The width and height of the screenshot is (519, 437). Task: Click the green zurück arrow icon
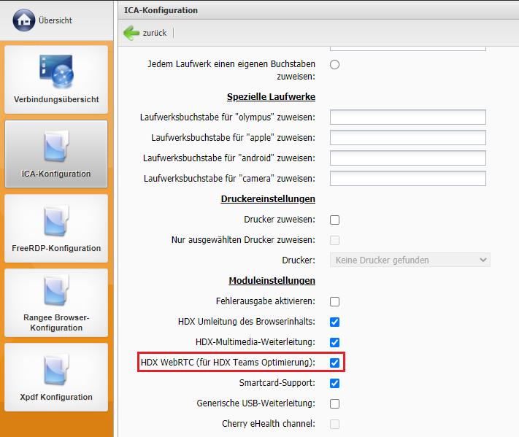132,33
